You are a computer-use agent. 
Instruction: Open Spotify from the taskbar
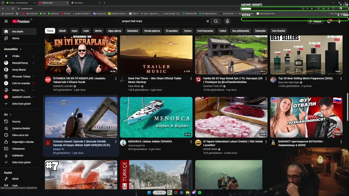coord(200,193)
